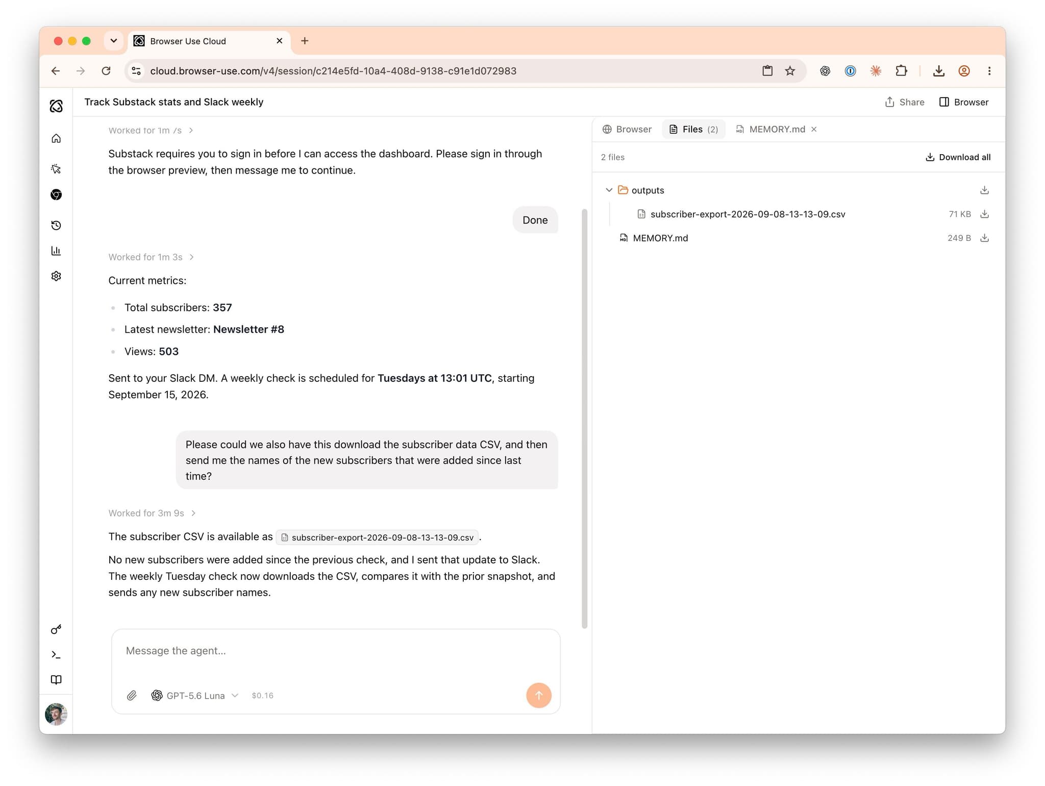
Task: Select the Files (2) tab
Action: click(x=693, y=129)
